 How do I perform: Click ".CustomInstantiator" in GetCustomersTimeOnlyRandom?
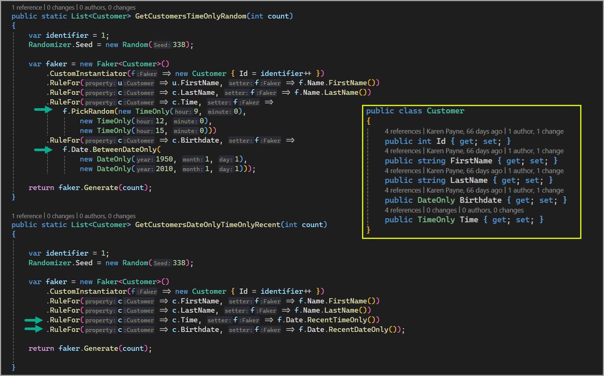click(x=86, y=73)
